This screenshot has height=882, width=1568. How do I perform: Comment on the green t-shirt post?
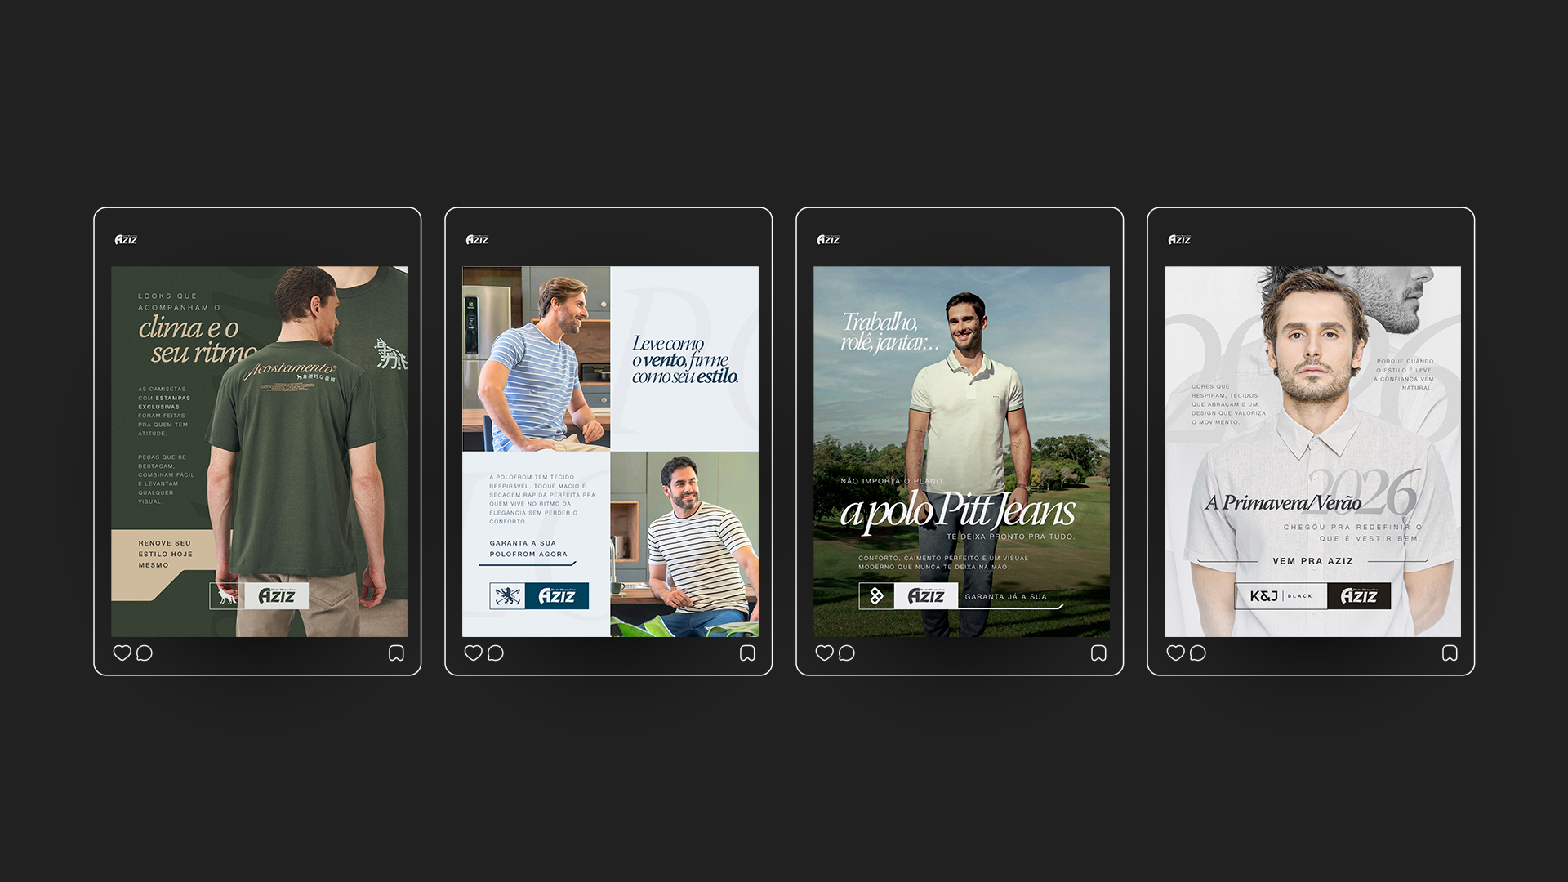point(145,653)
